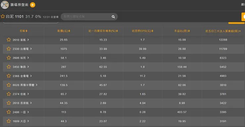This screenshot has width=245, height=127.
Task: Sort by 近一月營收年增率(%) header
Action: click(x=103, y=31)
